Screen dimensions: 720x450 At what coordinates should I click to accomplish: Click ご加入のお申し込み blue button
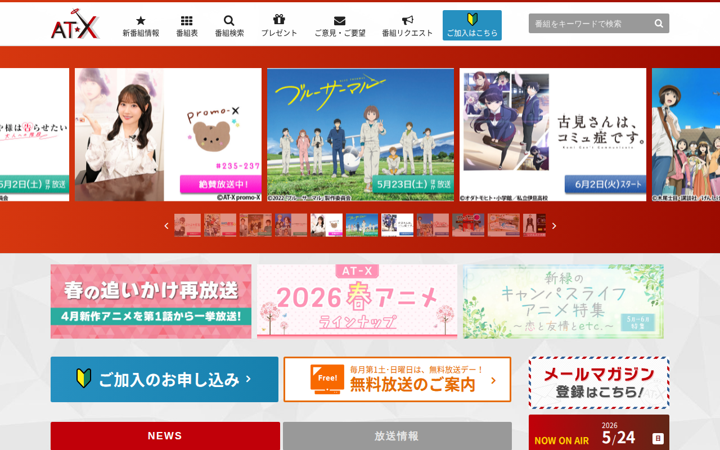tap(164, 380)
